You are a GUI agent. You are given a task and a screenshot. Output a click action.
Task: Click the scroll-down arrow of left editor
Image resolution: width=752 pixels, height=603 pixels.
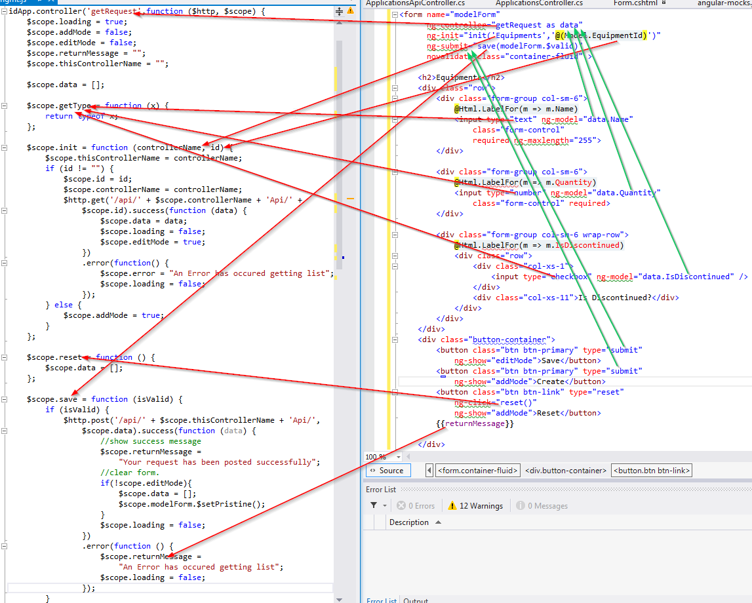339,599
